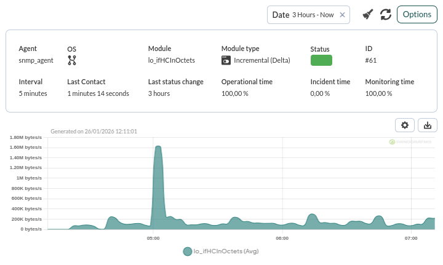Image resolution: width=443 pixels, height=265 pixels.
Task: Download the graph with the export icon
Action: point(428,125)
